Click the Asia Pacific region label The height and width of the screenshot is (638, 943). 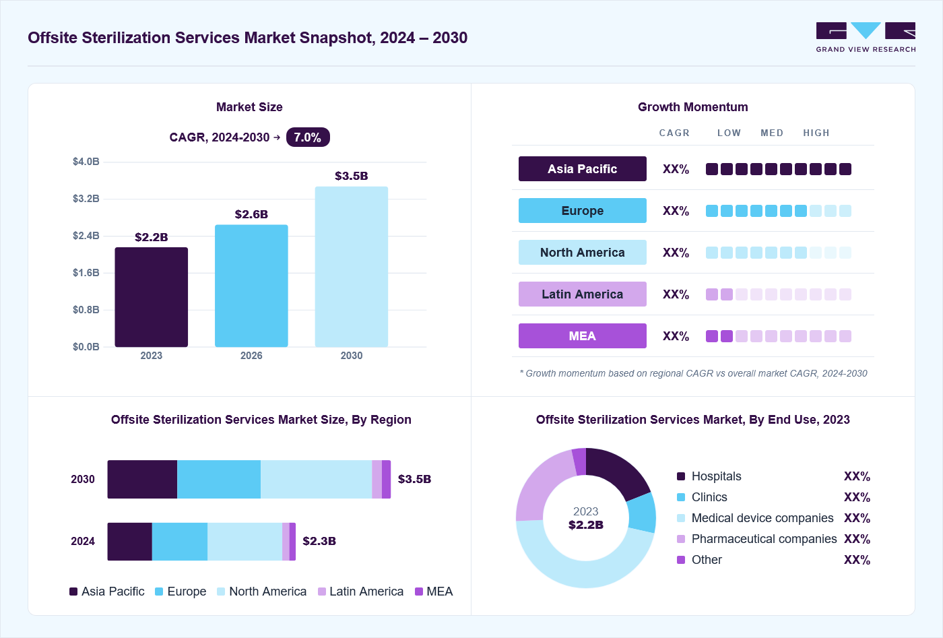(x=583, y=169)
